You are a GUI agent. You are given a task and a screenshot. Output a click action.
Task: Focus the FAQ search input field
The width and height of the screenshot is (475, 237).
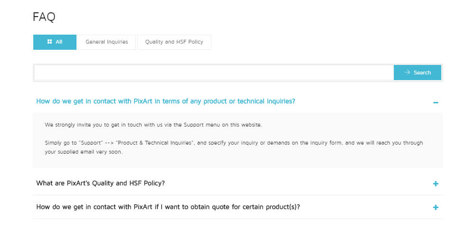[x=214, y=73]
